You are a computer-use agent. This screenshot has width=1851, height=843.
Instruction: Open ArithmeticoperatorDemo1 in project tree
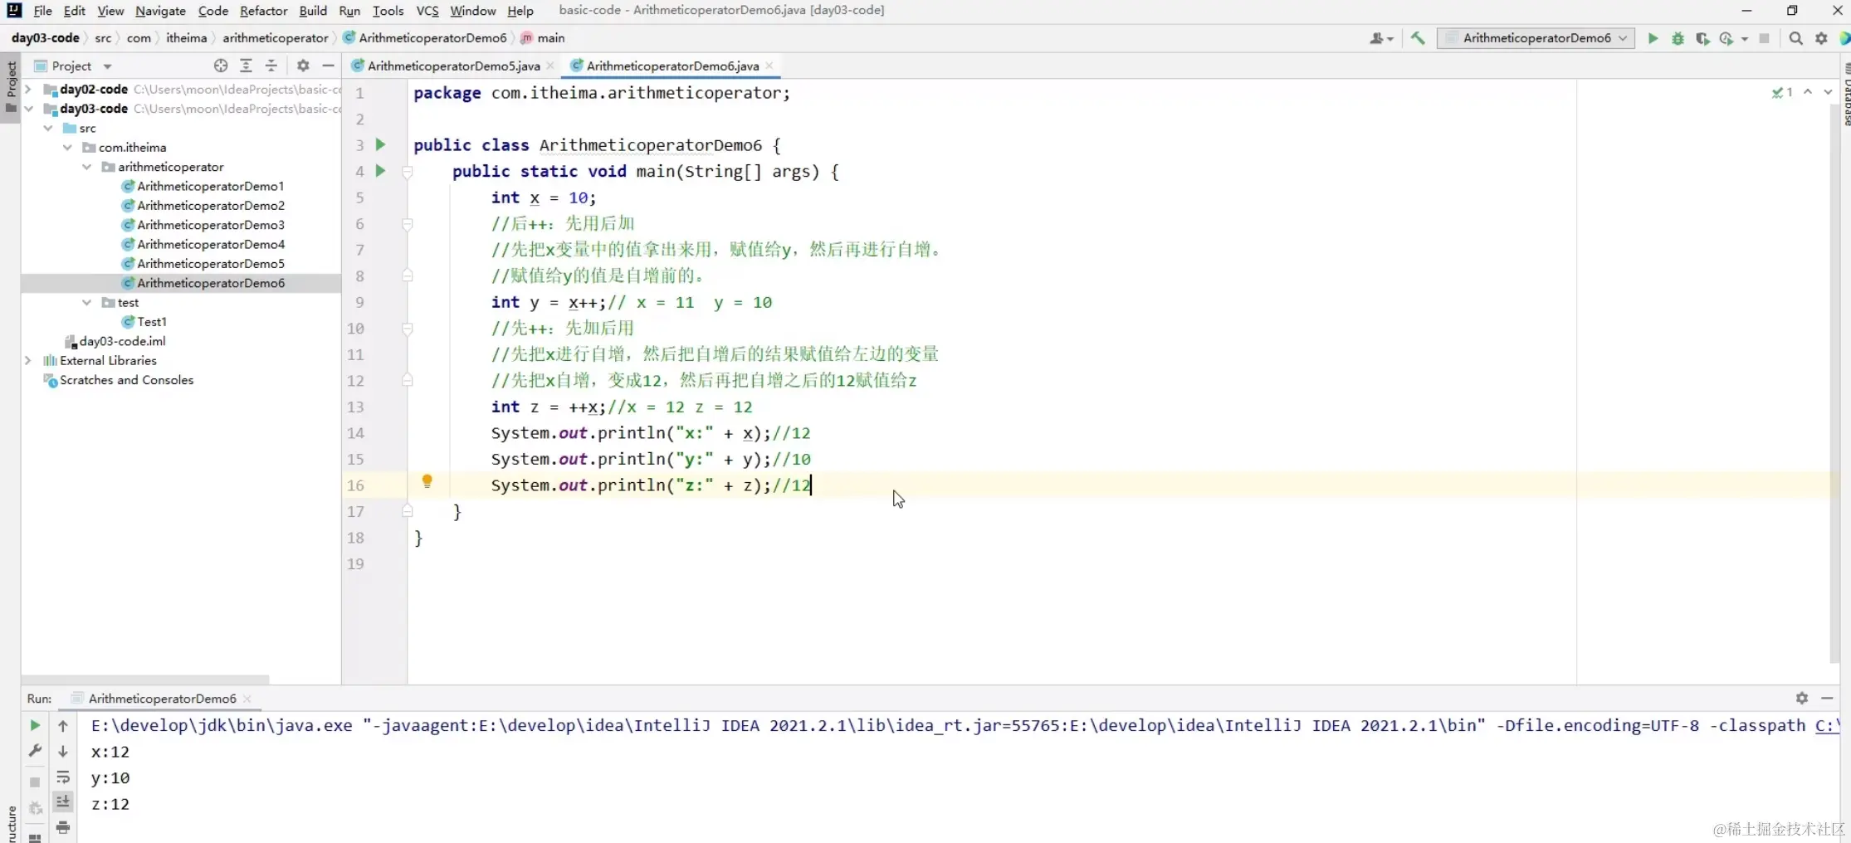tap(211, 186)
